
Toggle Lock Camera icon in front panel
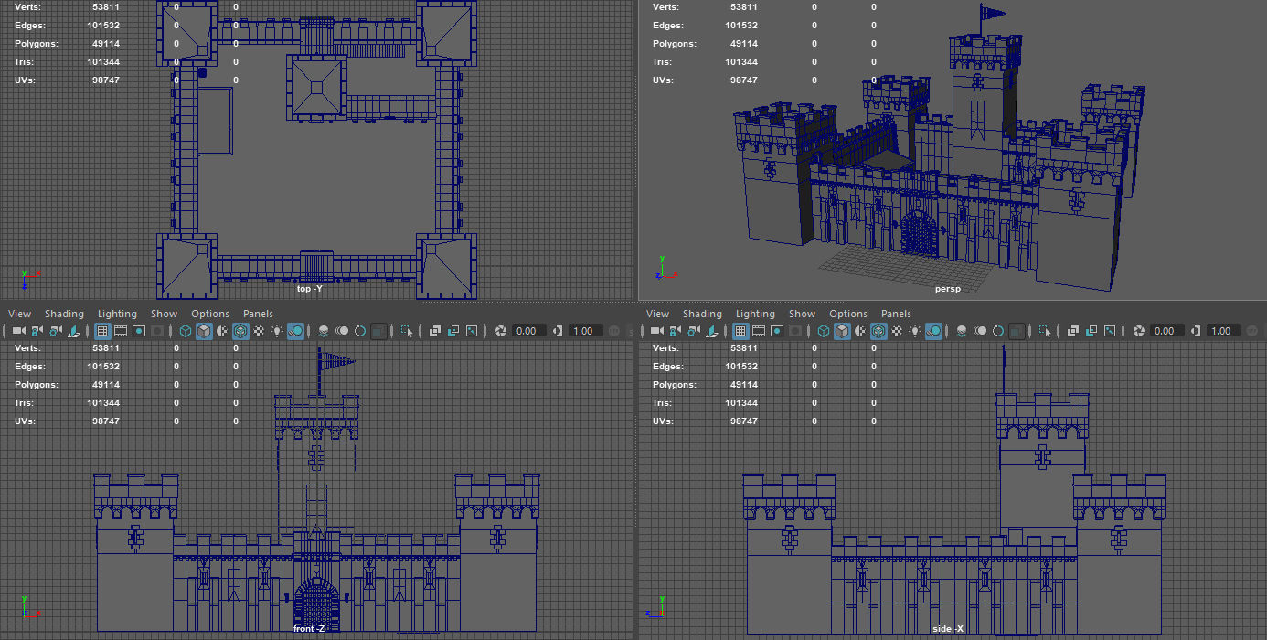37,331
